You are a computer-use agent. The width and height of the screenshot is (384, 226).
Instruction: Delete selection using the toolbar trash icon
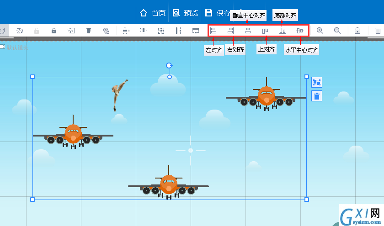click(89, 31)
